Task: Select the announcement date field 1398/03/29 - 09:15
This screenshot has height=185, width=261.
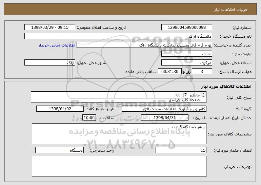Action: (50, 27)
